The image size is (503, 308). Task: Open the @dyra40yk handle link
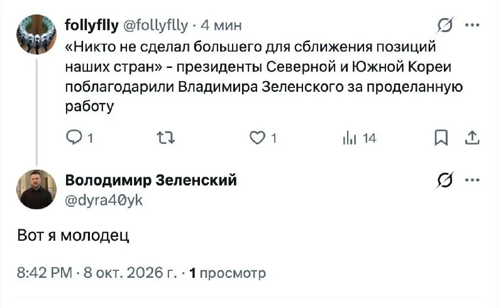(104, 201)
